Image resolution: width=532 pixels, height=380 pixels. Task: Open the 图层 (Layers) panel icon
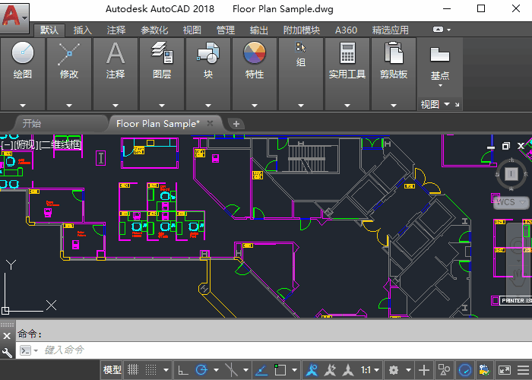click(x=162, y=52)
